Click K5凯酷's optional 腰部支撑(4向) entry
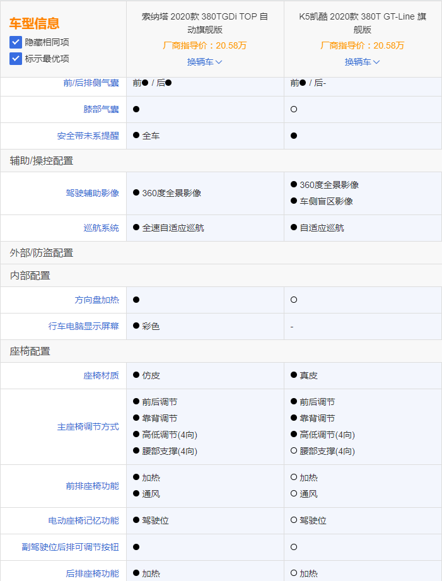The image size is (442, 581). click(x=323, y=451)
